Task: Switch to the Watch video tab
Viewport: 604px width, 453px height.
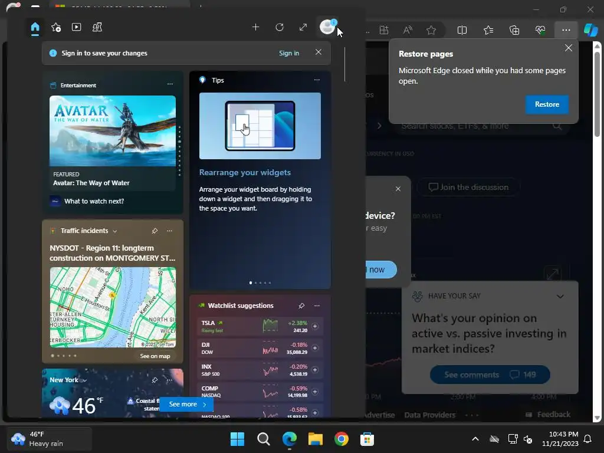Action: pos(76,27)
